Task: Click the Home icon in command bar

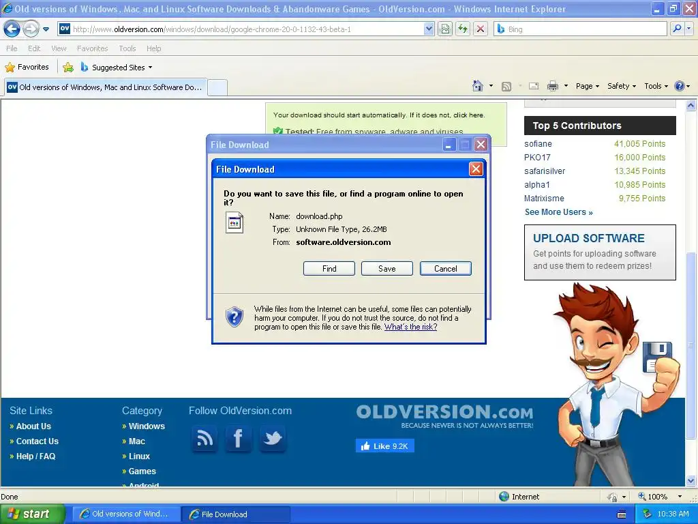Action: (478, 86)
